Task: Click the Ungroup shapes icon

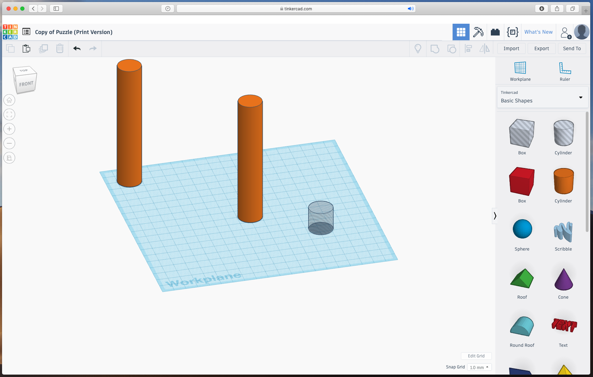Action: click(x=452, y=49)
